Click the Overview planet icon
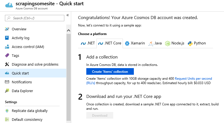The image size is (224, 123). point(7,29)
